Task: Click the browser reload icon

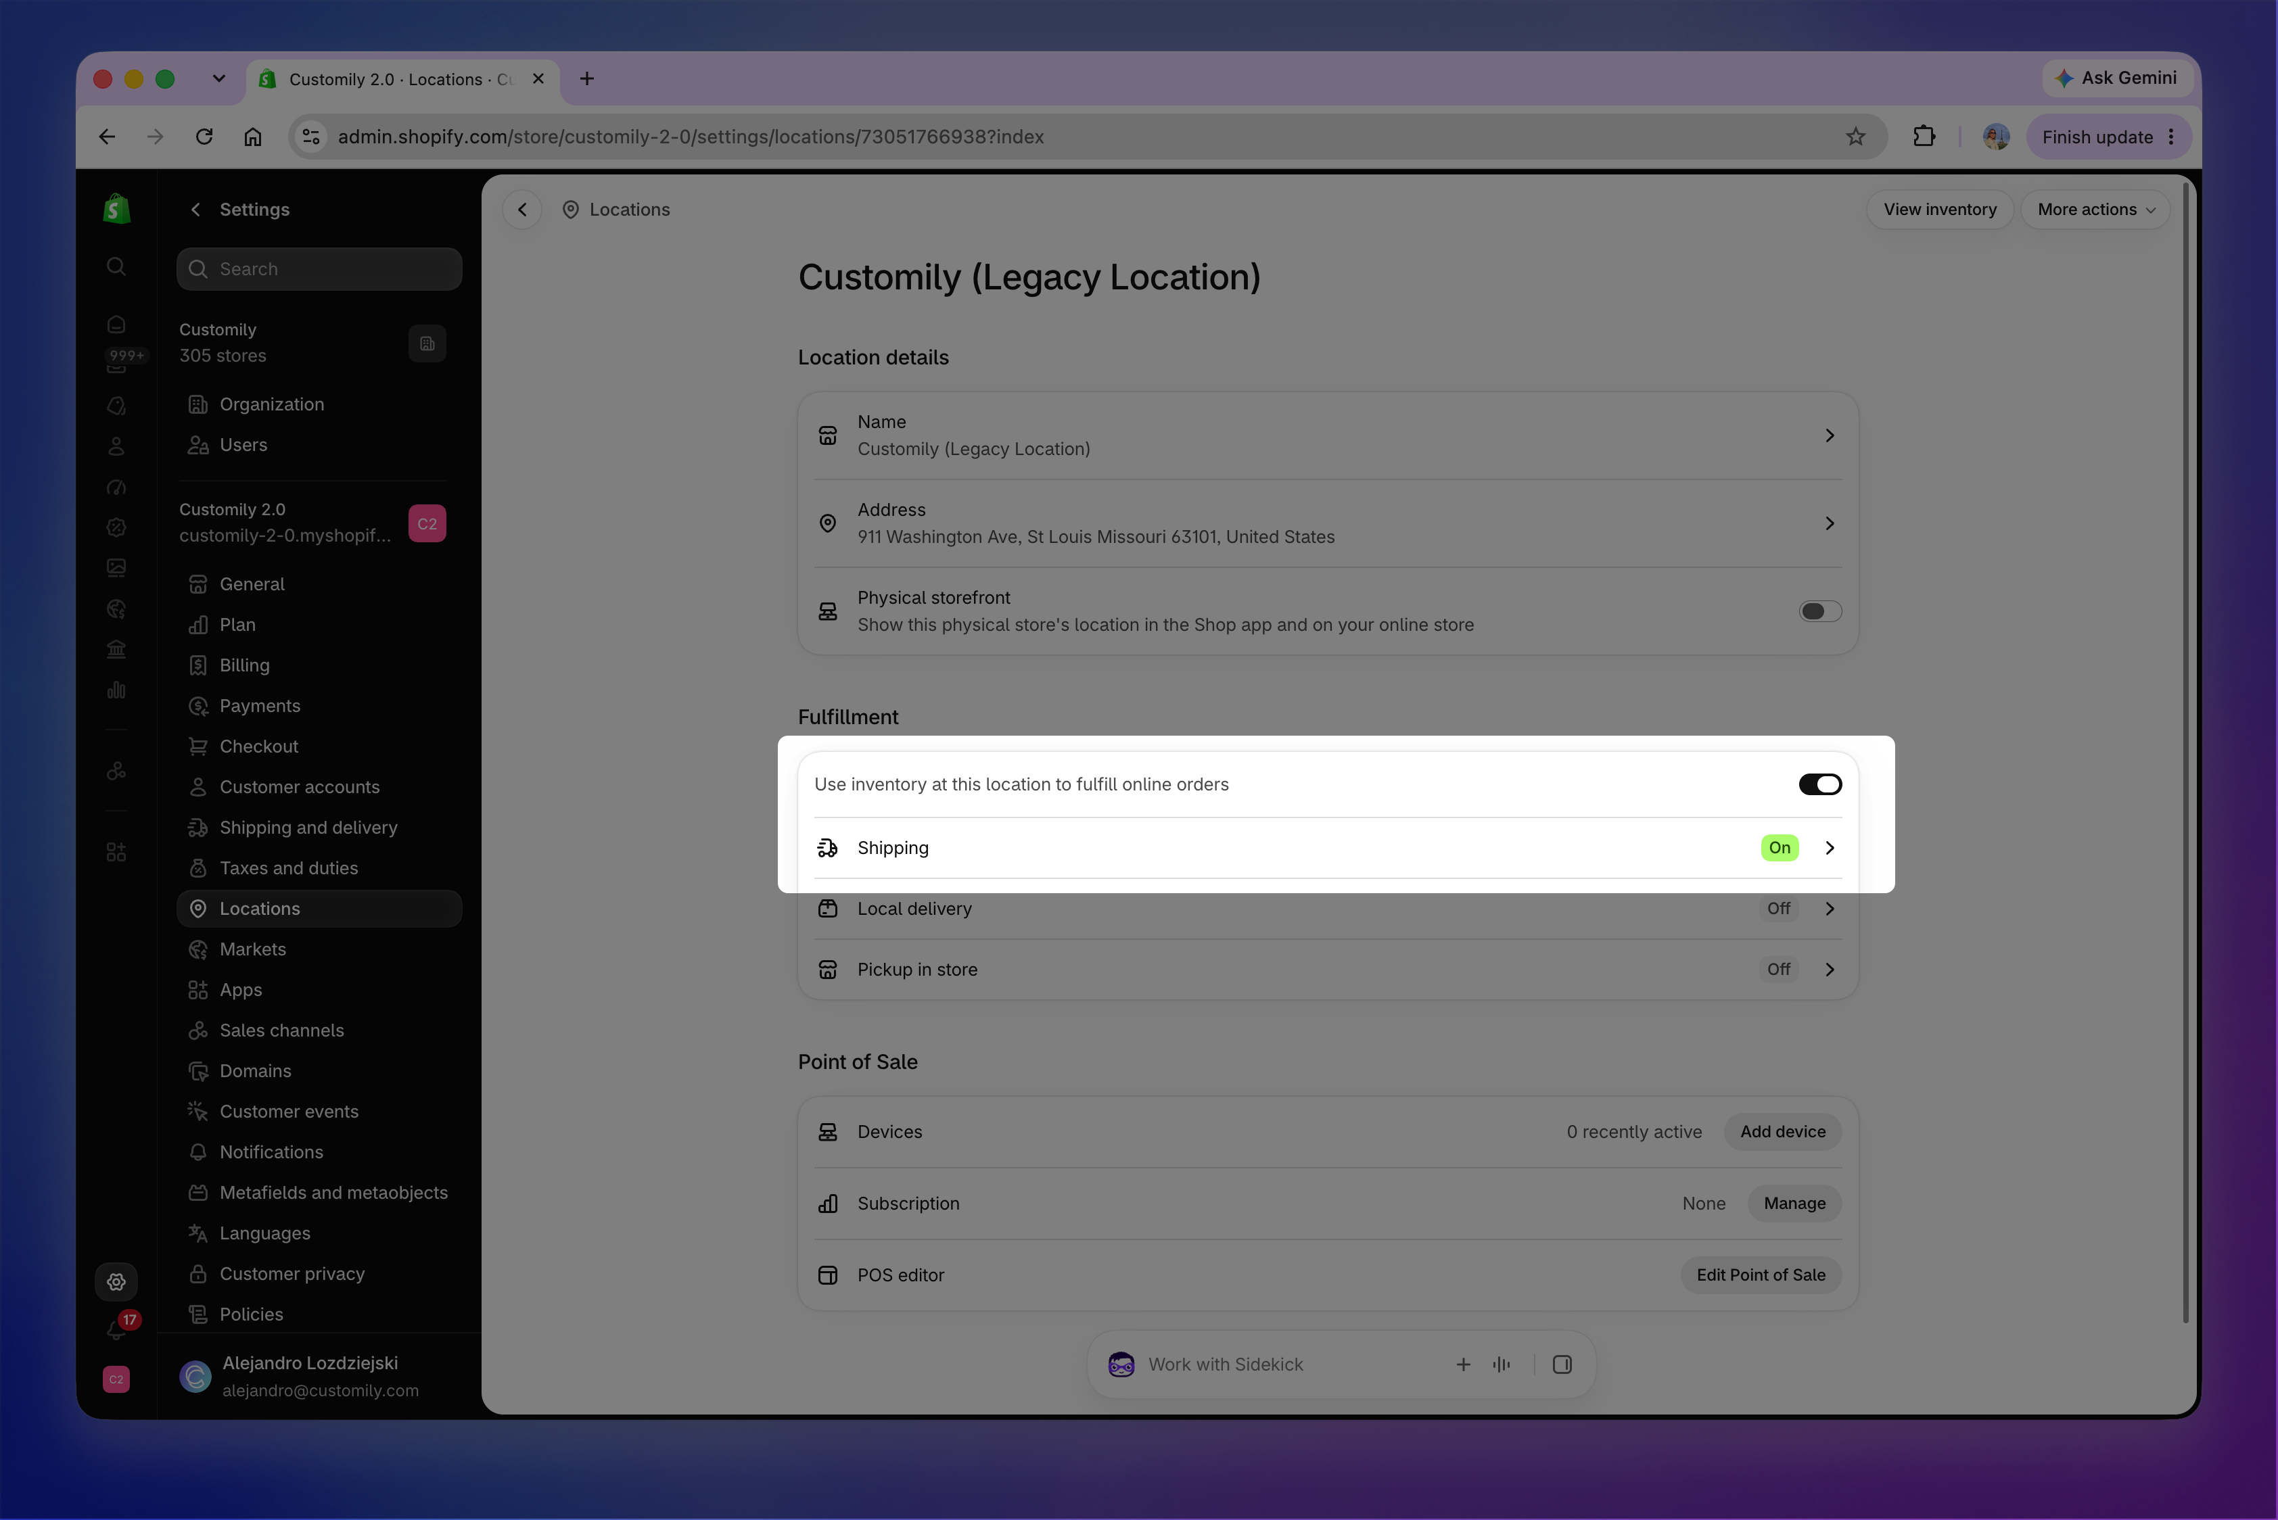Action: pos(204,137)
